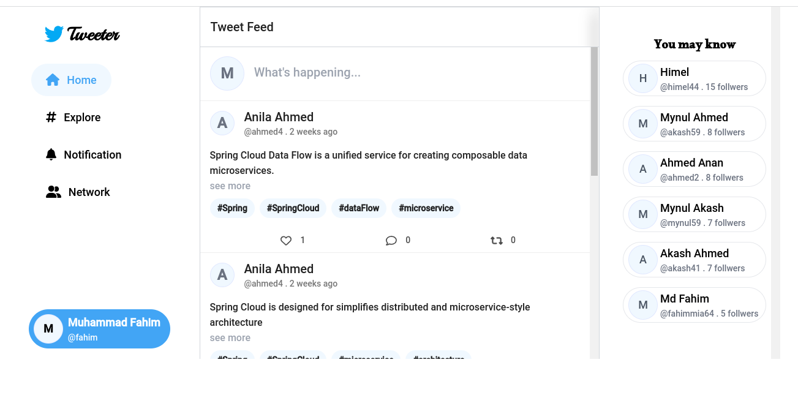
Task: Click the Explore hashtag icon
Action: 51,117
